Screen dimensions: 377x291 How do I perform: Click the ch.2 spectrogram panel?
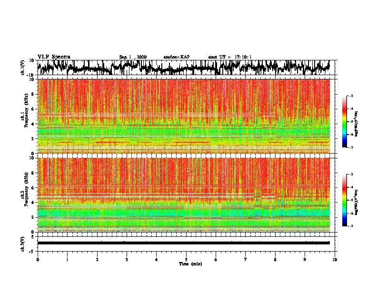pyautogui.click(x=184, y=195)
